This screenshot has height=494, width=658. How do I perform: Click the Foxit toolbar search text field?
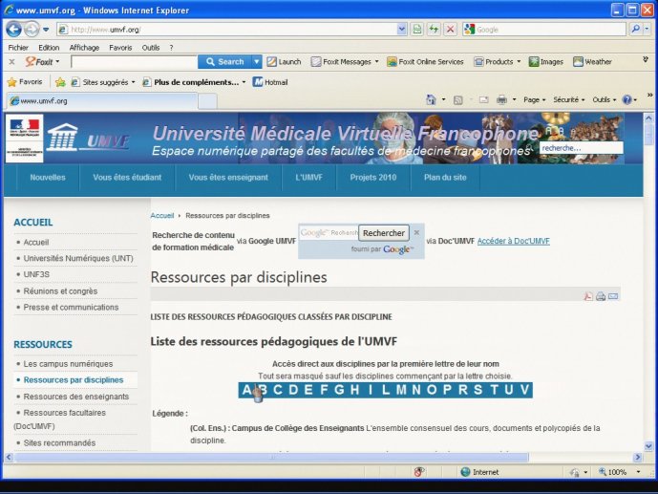(x=135, y=62)
